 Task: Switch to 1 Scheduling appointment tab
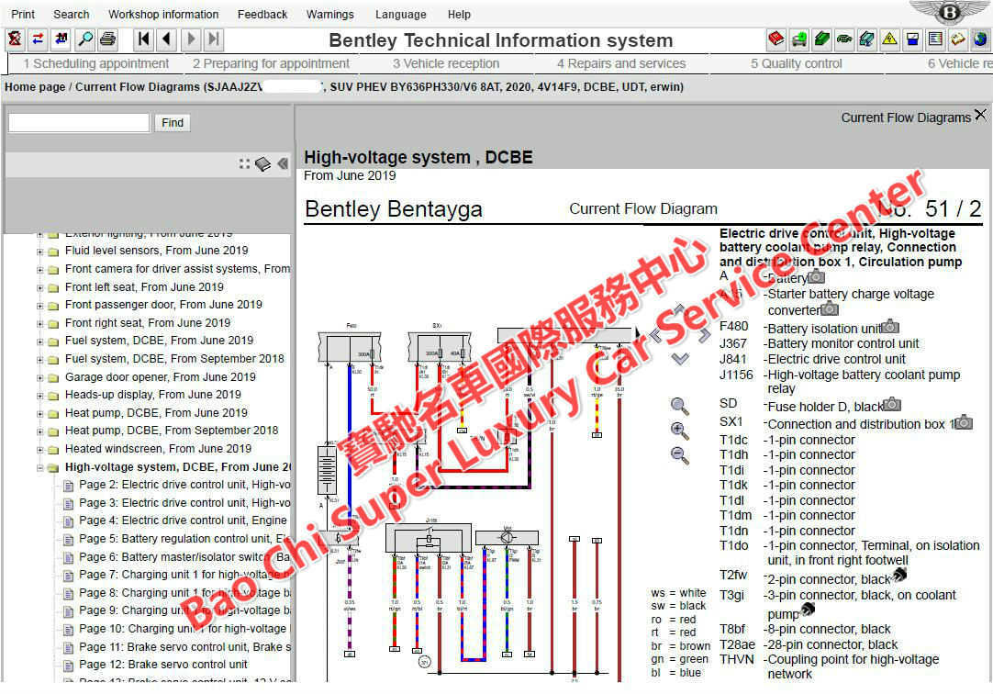(x=96, y=63)
